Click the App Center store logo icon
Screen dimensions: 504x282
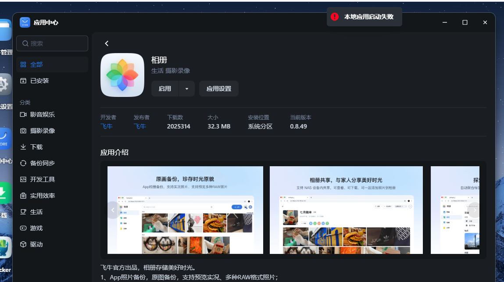pos(25,22)
